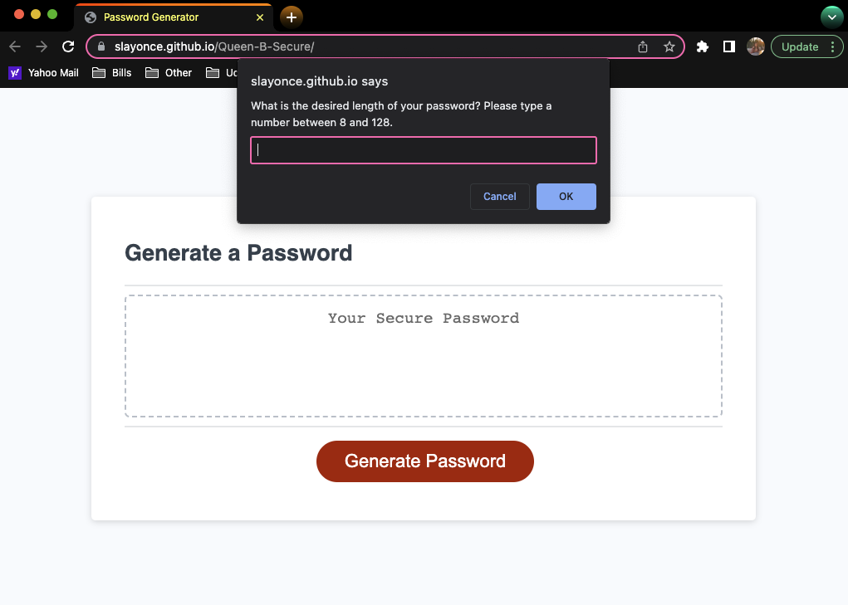Screen dimensions: 848x605
Task: Expand the Bills bookmarks folder
Action: tap(111, 73)
